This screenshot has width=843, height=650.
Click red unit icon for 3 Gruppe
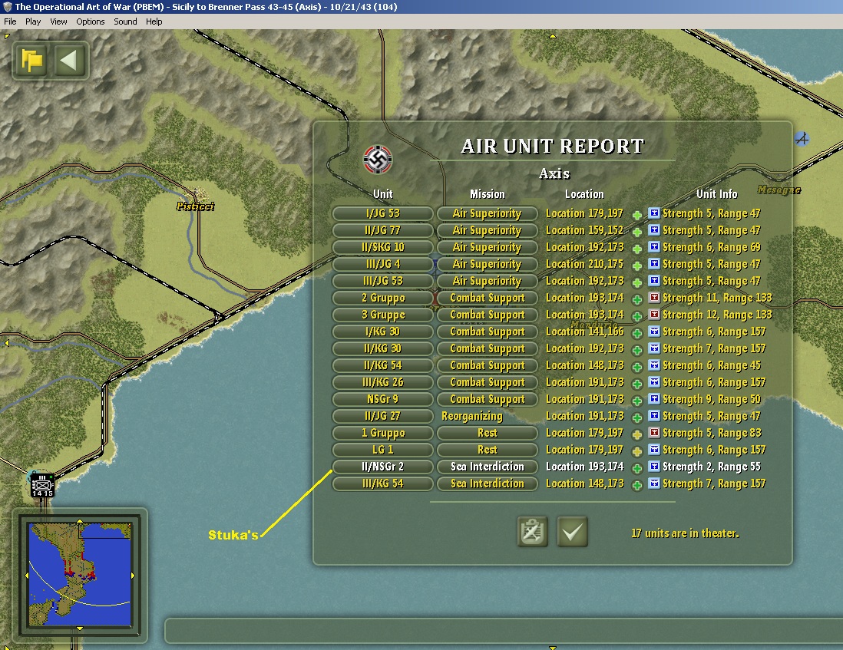click(654, 315)
